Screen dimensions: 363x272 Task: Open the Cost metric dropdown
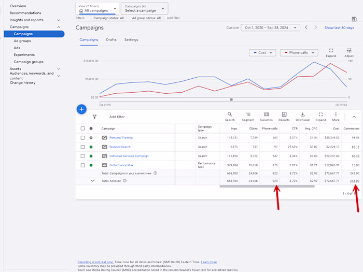tap(262, 53)
